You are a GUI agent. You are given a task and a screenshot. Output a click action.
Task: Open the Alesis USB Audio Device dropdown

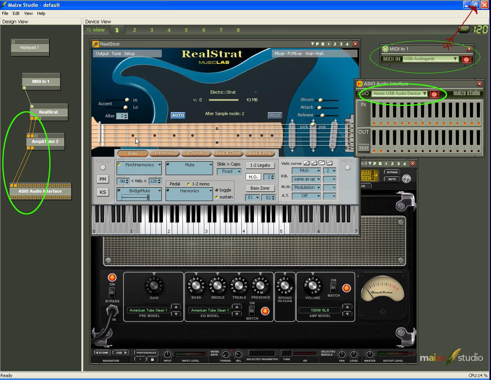pos(399,94)
